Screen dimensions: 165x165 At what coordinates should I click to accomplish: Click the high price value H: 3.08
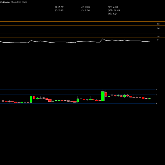tap(85, 7)
